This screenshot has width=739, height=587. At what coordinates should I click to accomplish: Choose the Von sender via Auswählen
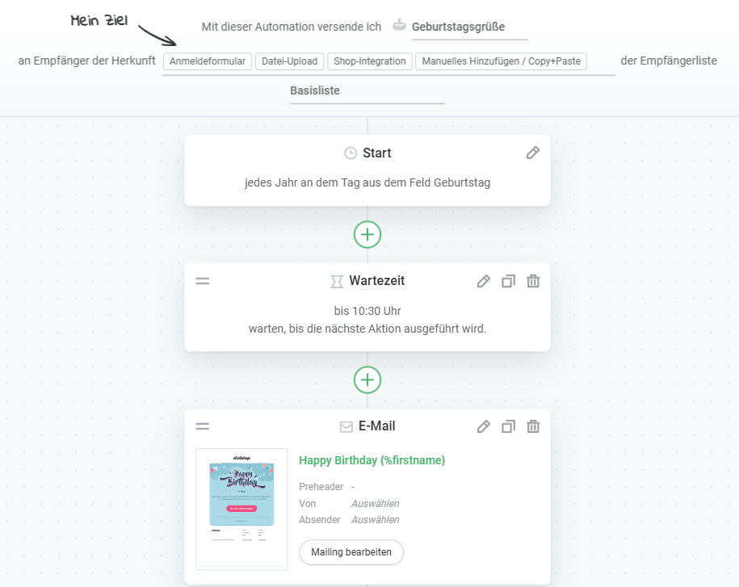[375, 503]
